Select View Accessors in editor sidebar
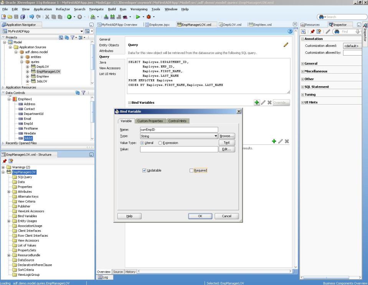368x285 pixels. point(110,68)
